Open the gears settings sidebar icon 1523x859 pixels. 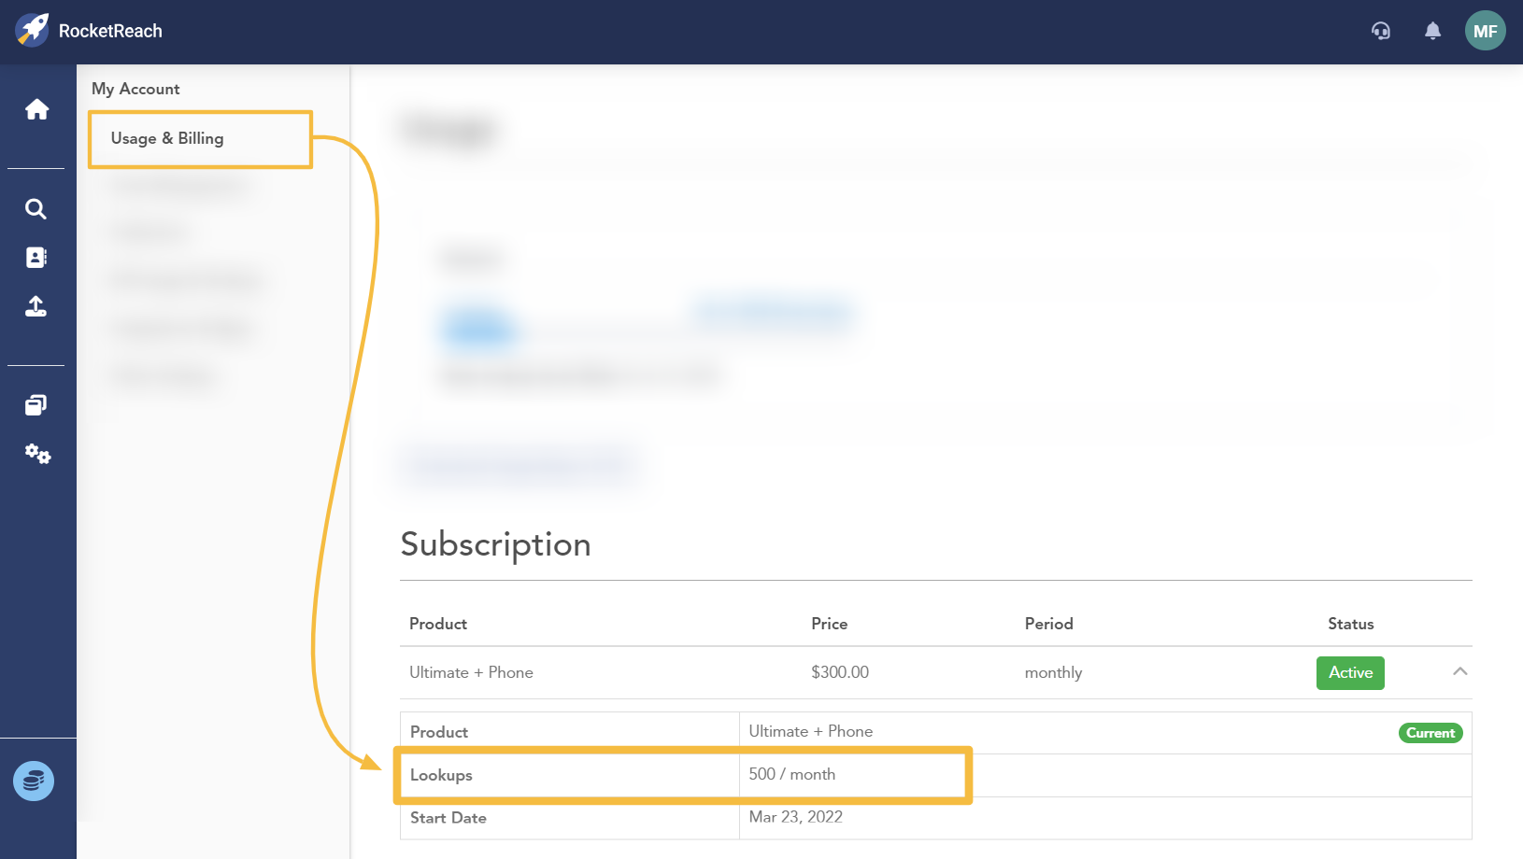tap(37, 455)
